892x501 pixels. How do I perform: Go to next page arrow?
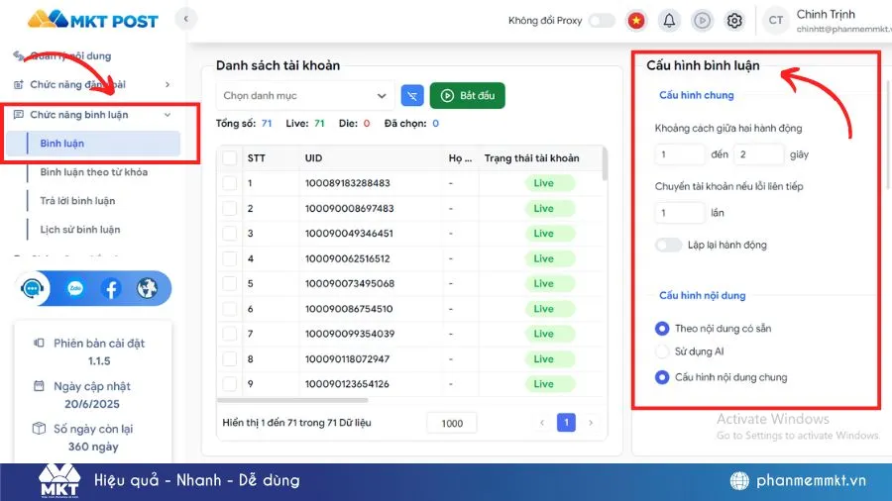[x=591, y=423]
